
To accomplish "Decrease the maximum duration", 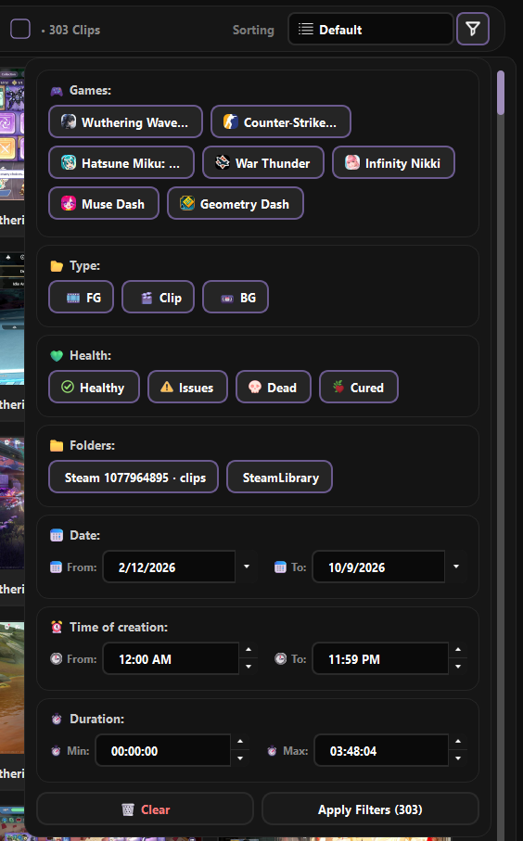I will tap(457, 758).
